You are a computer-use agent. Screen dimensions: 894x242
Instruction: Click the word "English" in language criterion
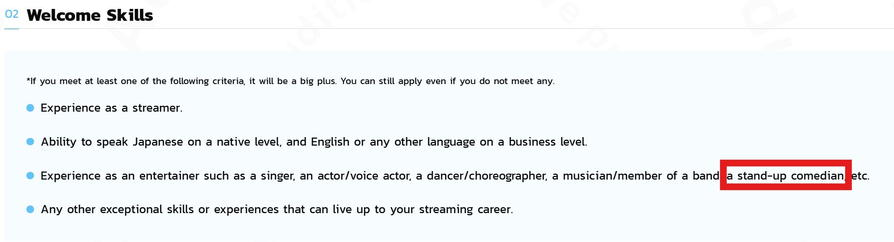point(330,142)
